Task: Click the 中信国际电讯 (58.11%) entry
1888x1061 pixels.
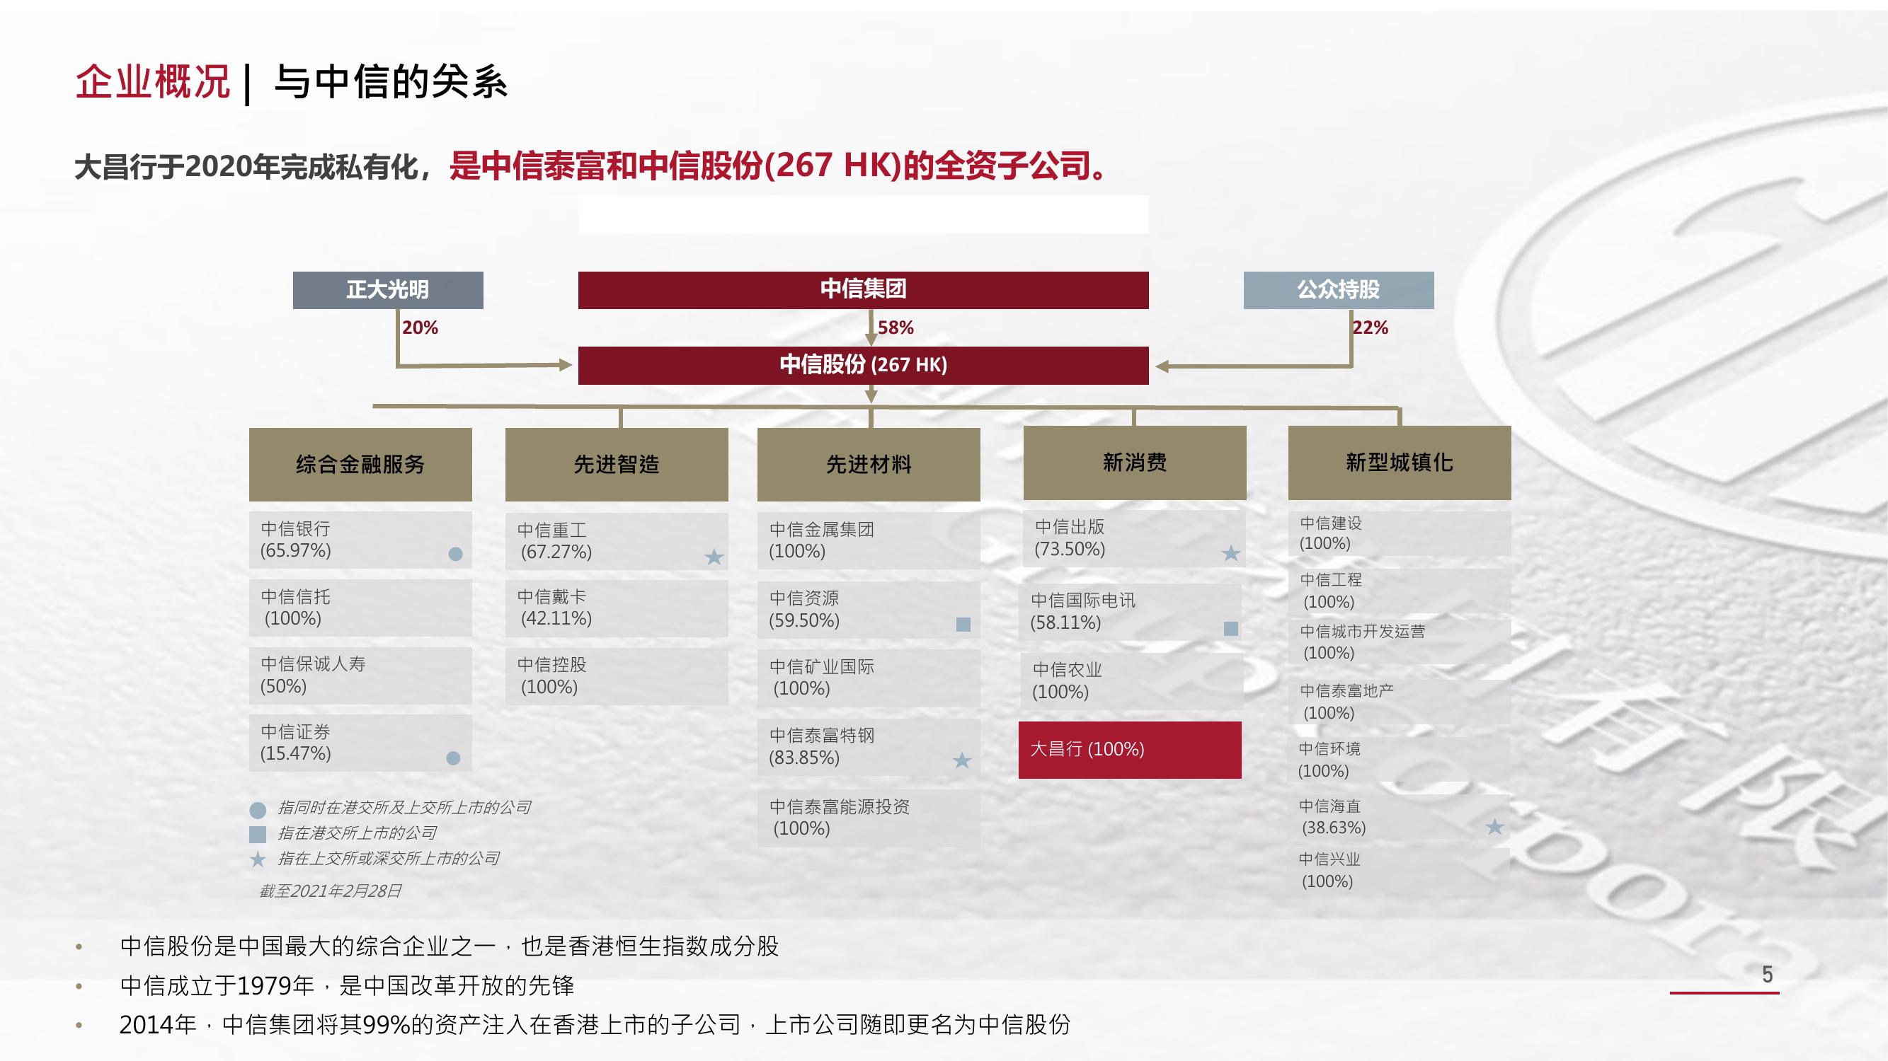Action: click(x=1129, y=611)
